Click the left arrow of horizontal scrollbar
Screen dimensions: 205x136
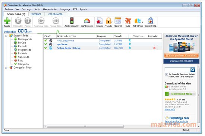45,126
